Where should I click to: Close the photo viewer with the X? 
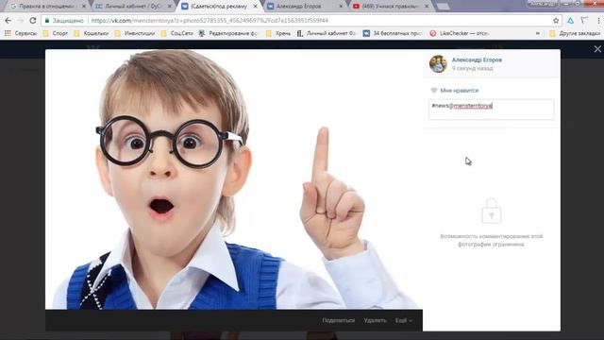pos(597,49)
